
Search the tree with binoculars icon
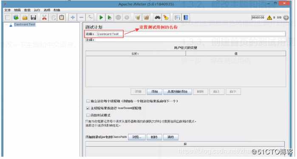tap(158, 17)
